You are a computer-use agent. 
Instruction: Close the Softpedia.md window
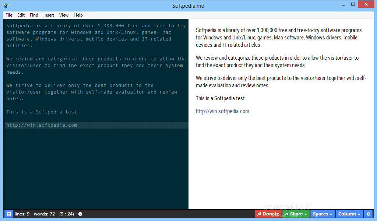pyautogui.click(x=366, y=4)
